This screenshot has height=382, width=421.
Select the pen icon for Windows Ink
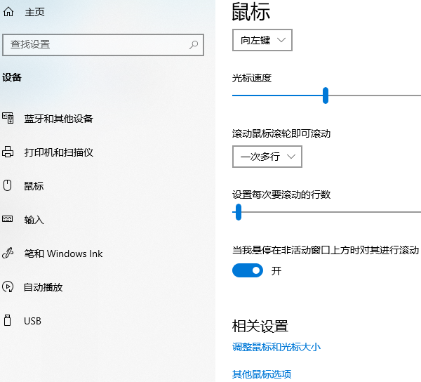(x=8, y=253)
